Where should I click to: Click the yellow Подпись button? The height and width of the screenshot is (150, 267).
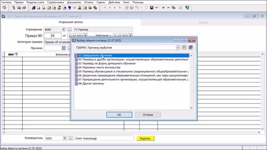click(x=145, y=138)
